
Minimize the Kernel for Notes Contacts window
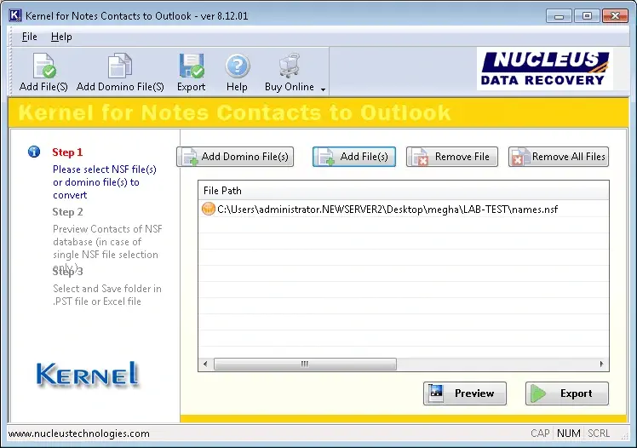tap(559, 16)
